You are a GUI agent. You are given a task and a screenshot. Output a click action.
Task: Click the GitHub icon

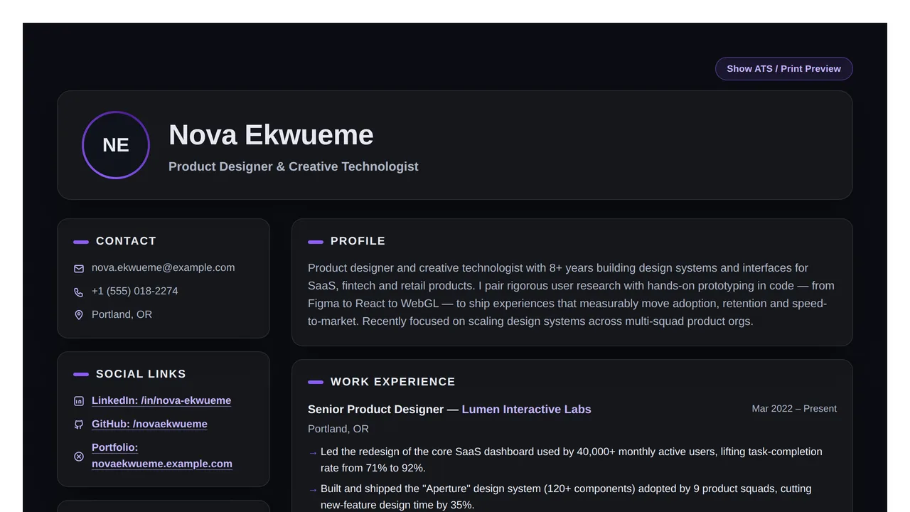point(79,425)
